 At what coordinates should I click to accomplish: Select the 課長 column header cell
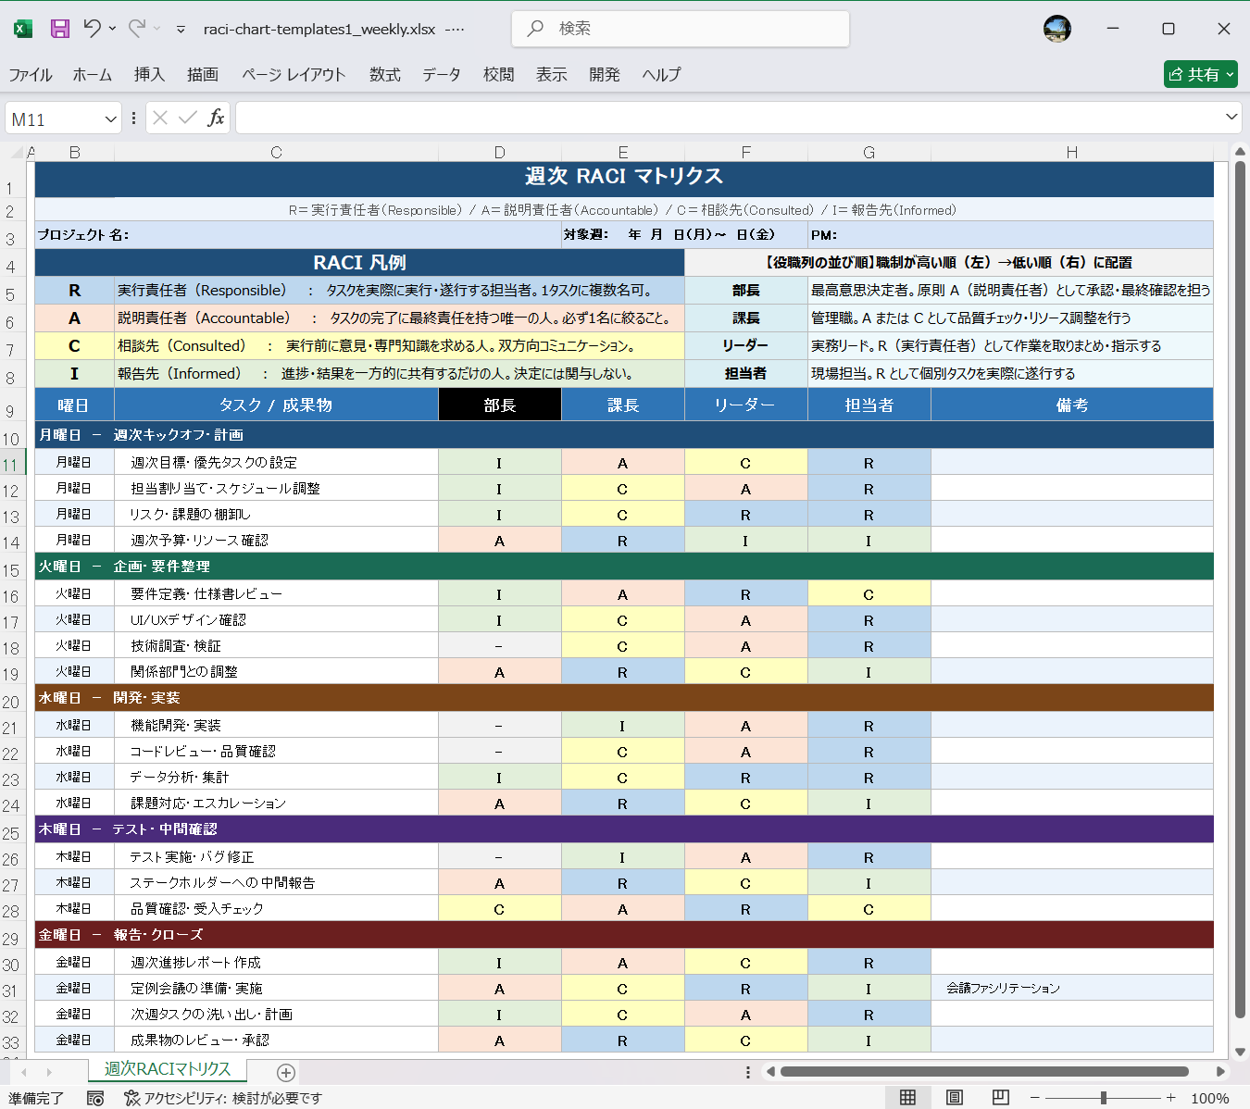click(x=623, y=405)
